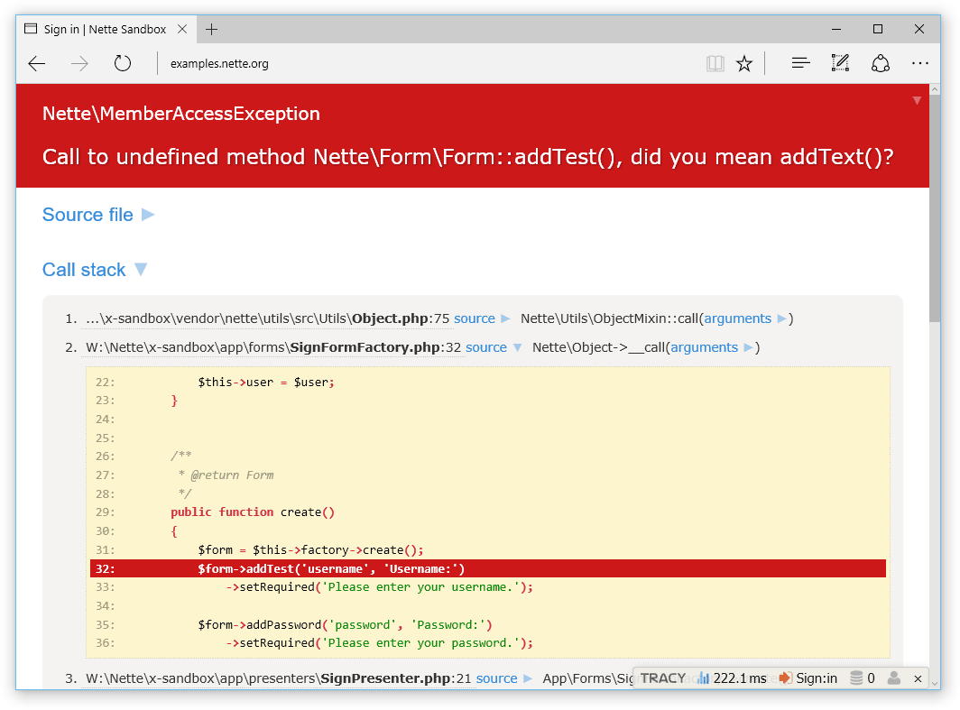The image size is (960, 710).
Task: Open the Hub lines icon
Action: tap(801, 63)
